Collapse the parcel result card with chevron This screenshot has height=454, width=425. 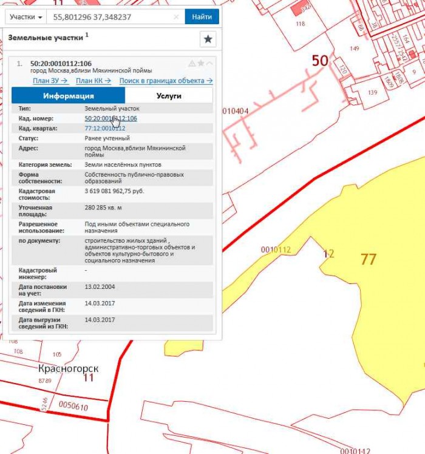tap(209, 64)
